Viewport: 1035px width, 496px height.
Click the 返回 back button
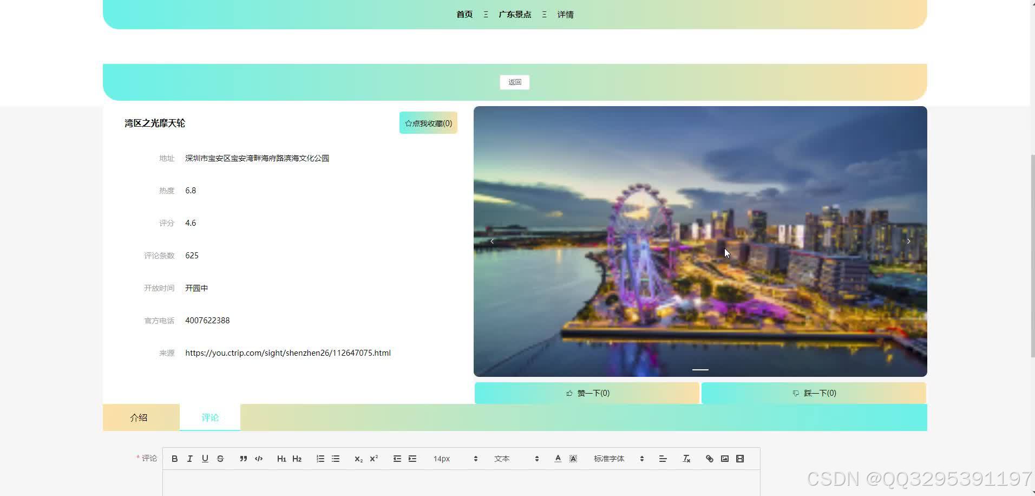coord(514,82)
